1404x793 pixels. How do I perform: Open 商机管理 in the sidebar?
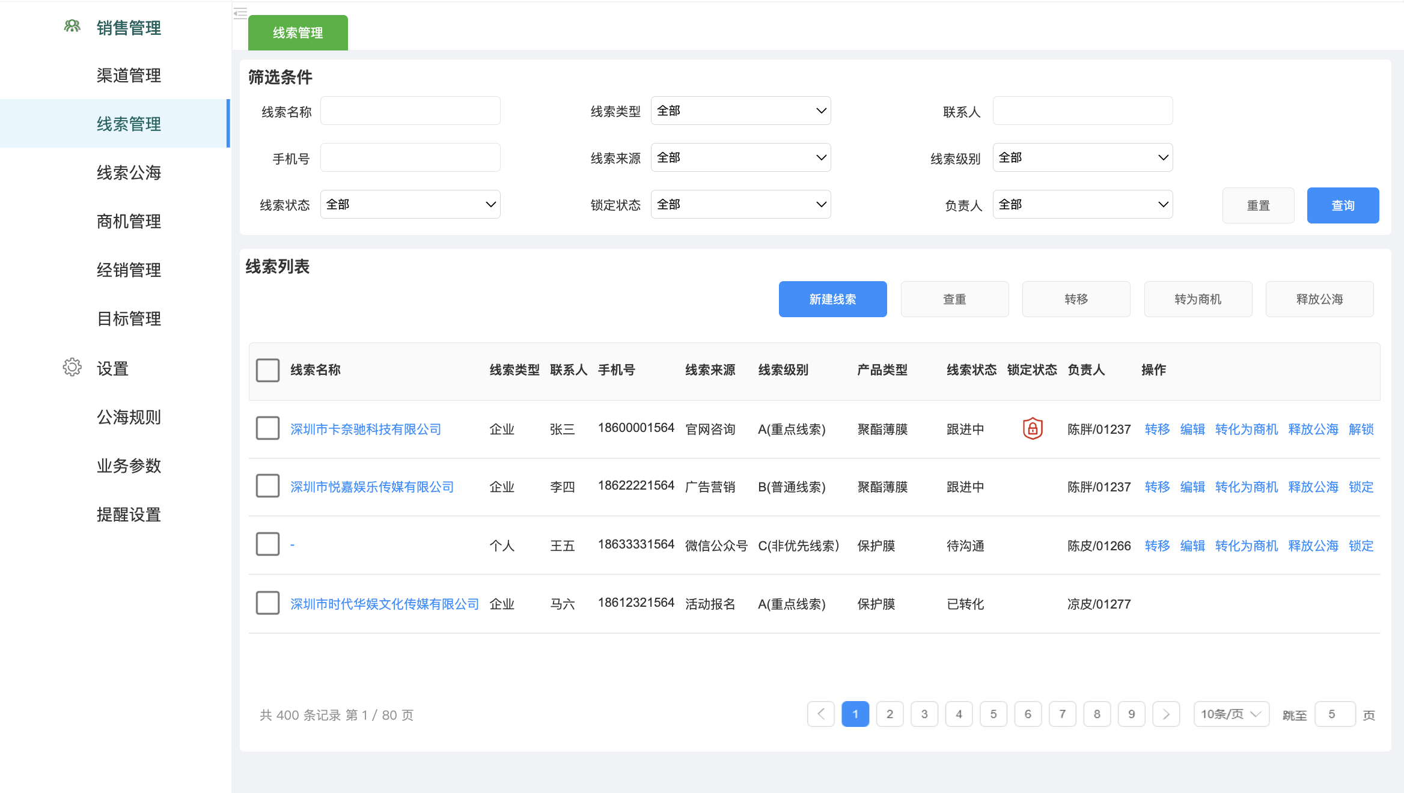[x=129, y=222]
